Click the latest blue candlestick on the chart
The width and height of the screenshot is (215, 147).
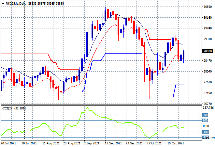click(183, 55)
